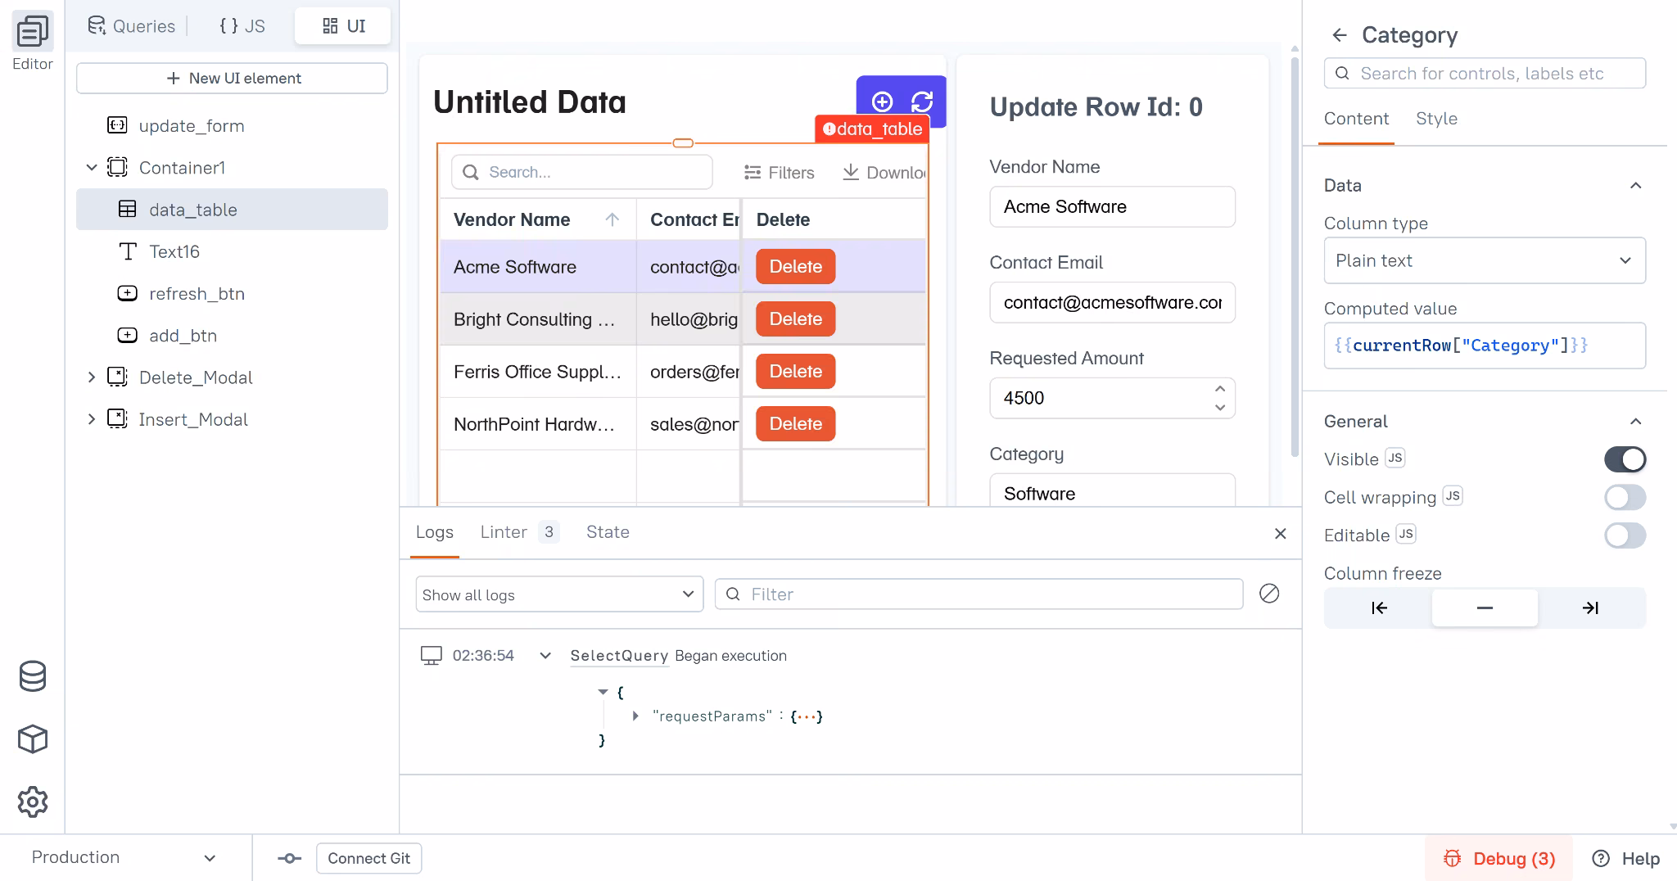The height and width of the screenshot is (881, 1677).
Task: Increase the Requested Amount stepper value
Action: (1220, 389)
